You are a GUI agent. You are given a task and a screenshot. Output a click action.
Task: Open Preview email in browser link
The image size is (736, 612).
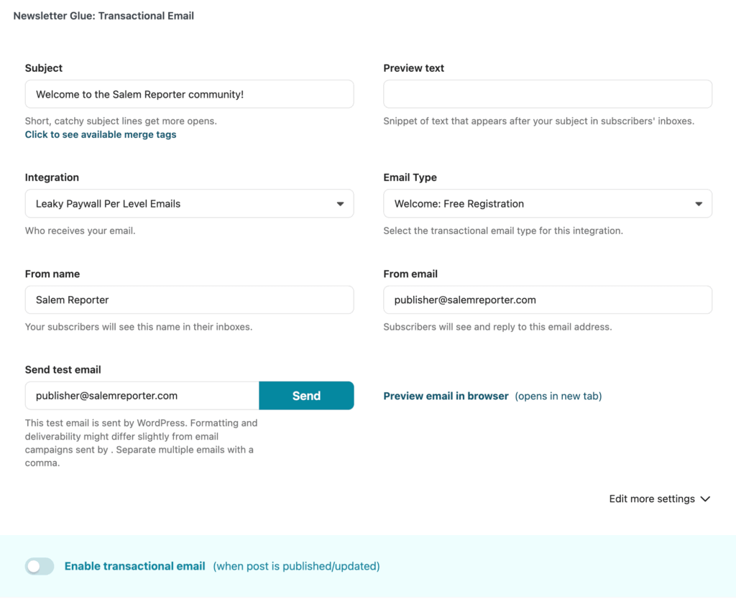pos(446,396)
